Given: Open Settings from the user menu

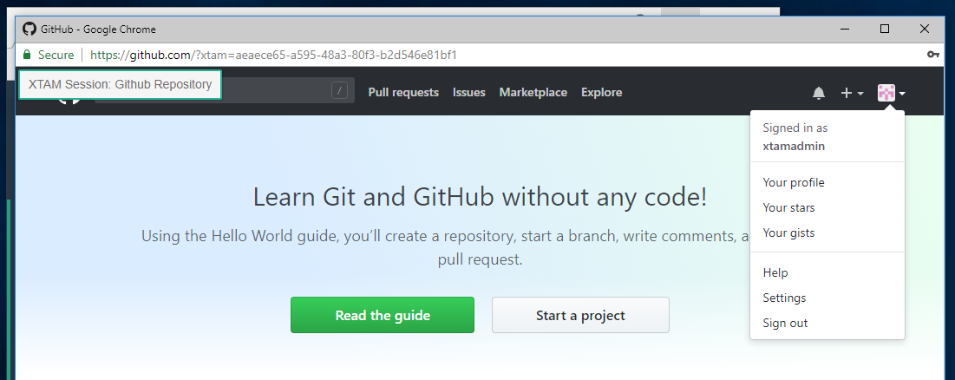Looking at the screenshot, I should (x=784, y=298).
